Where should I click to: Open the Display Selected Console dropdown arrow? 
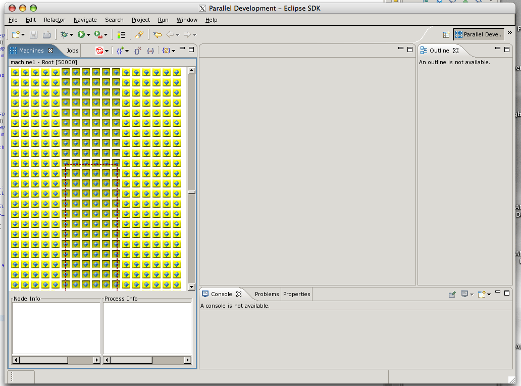pos(472,295)
